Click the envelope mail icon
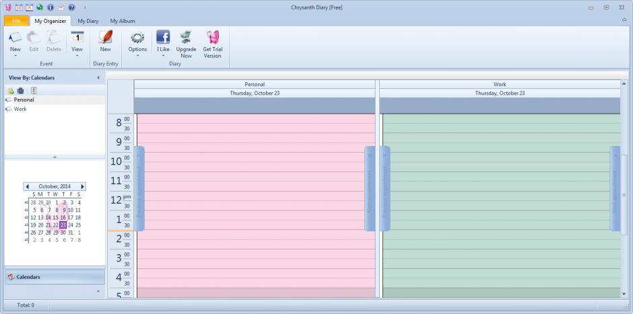 click(x=61, y=7)
